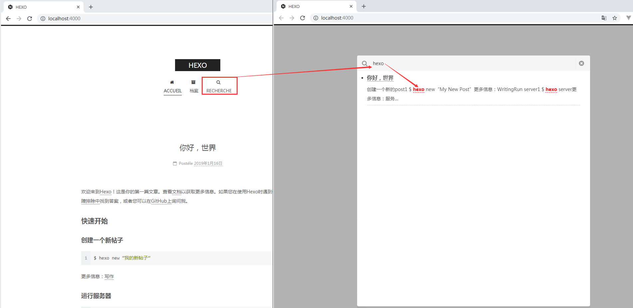Click the magnifier icon above RECHERCHE

coord(218,82)
